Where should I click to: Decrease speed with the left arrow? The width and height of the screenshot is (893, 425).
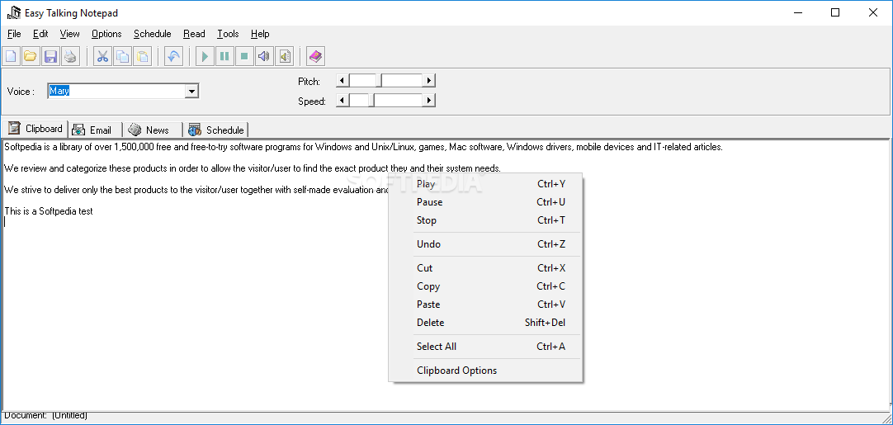click(x=342, y=101)
